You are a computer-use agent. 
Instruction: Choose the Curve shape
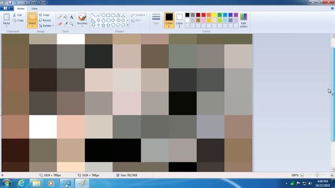point(98,15)
